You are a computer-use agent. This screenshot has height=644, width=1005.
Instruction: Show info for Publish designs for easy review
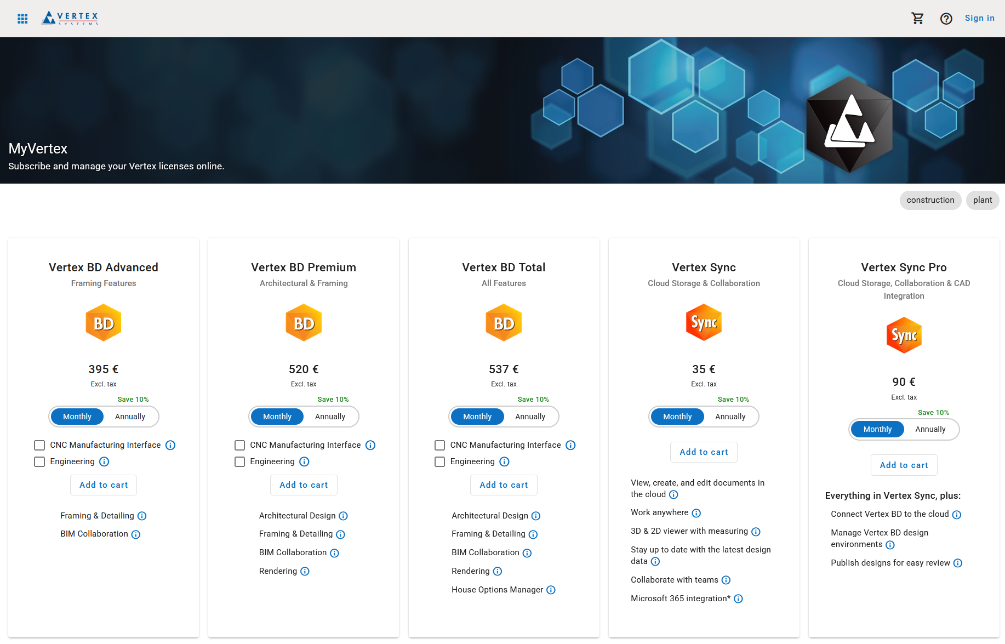point(958,563)
